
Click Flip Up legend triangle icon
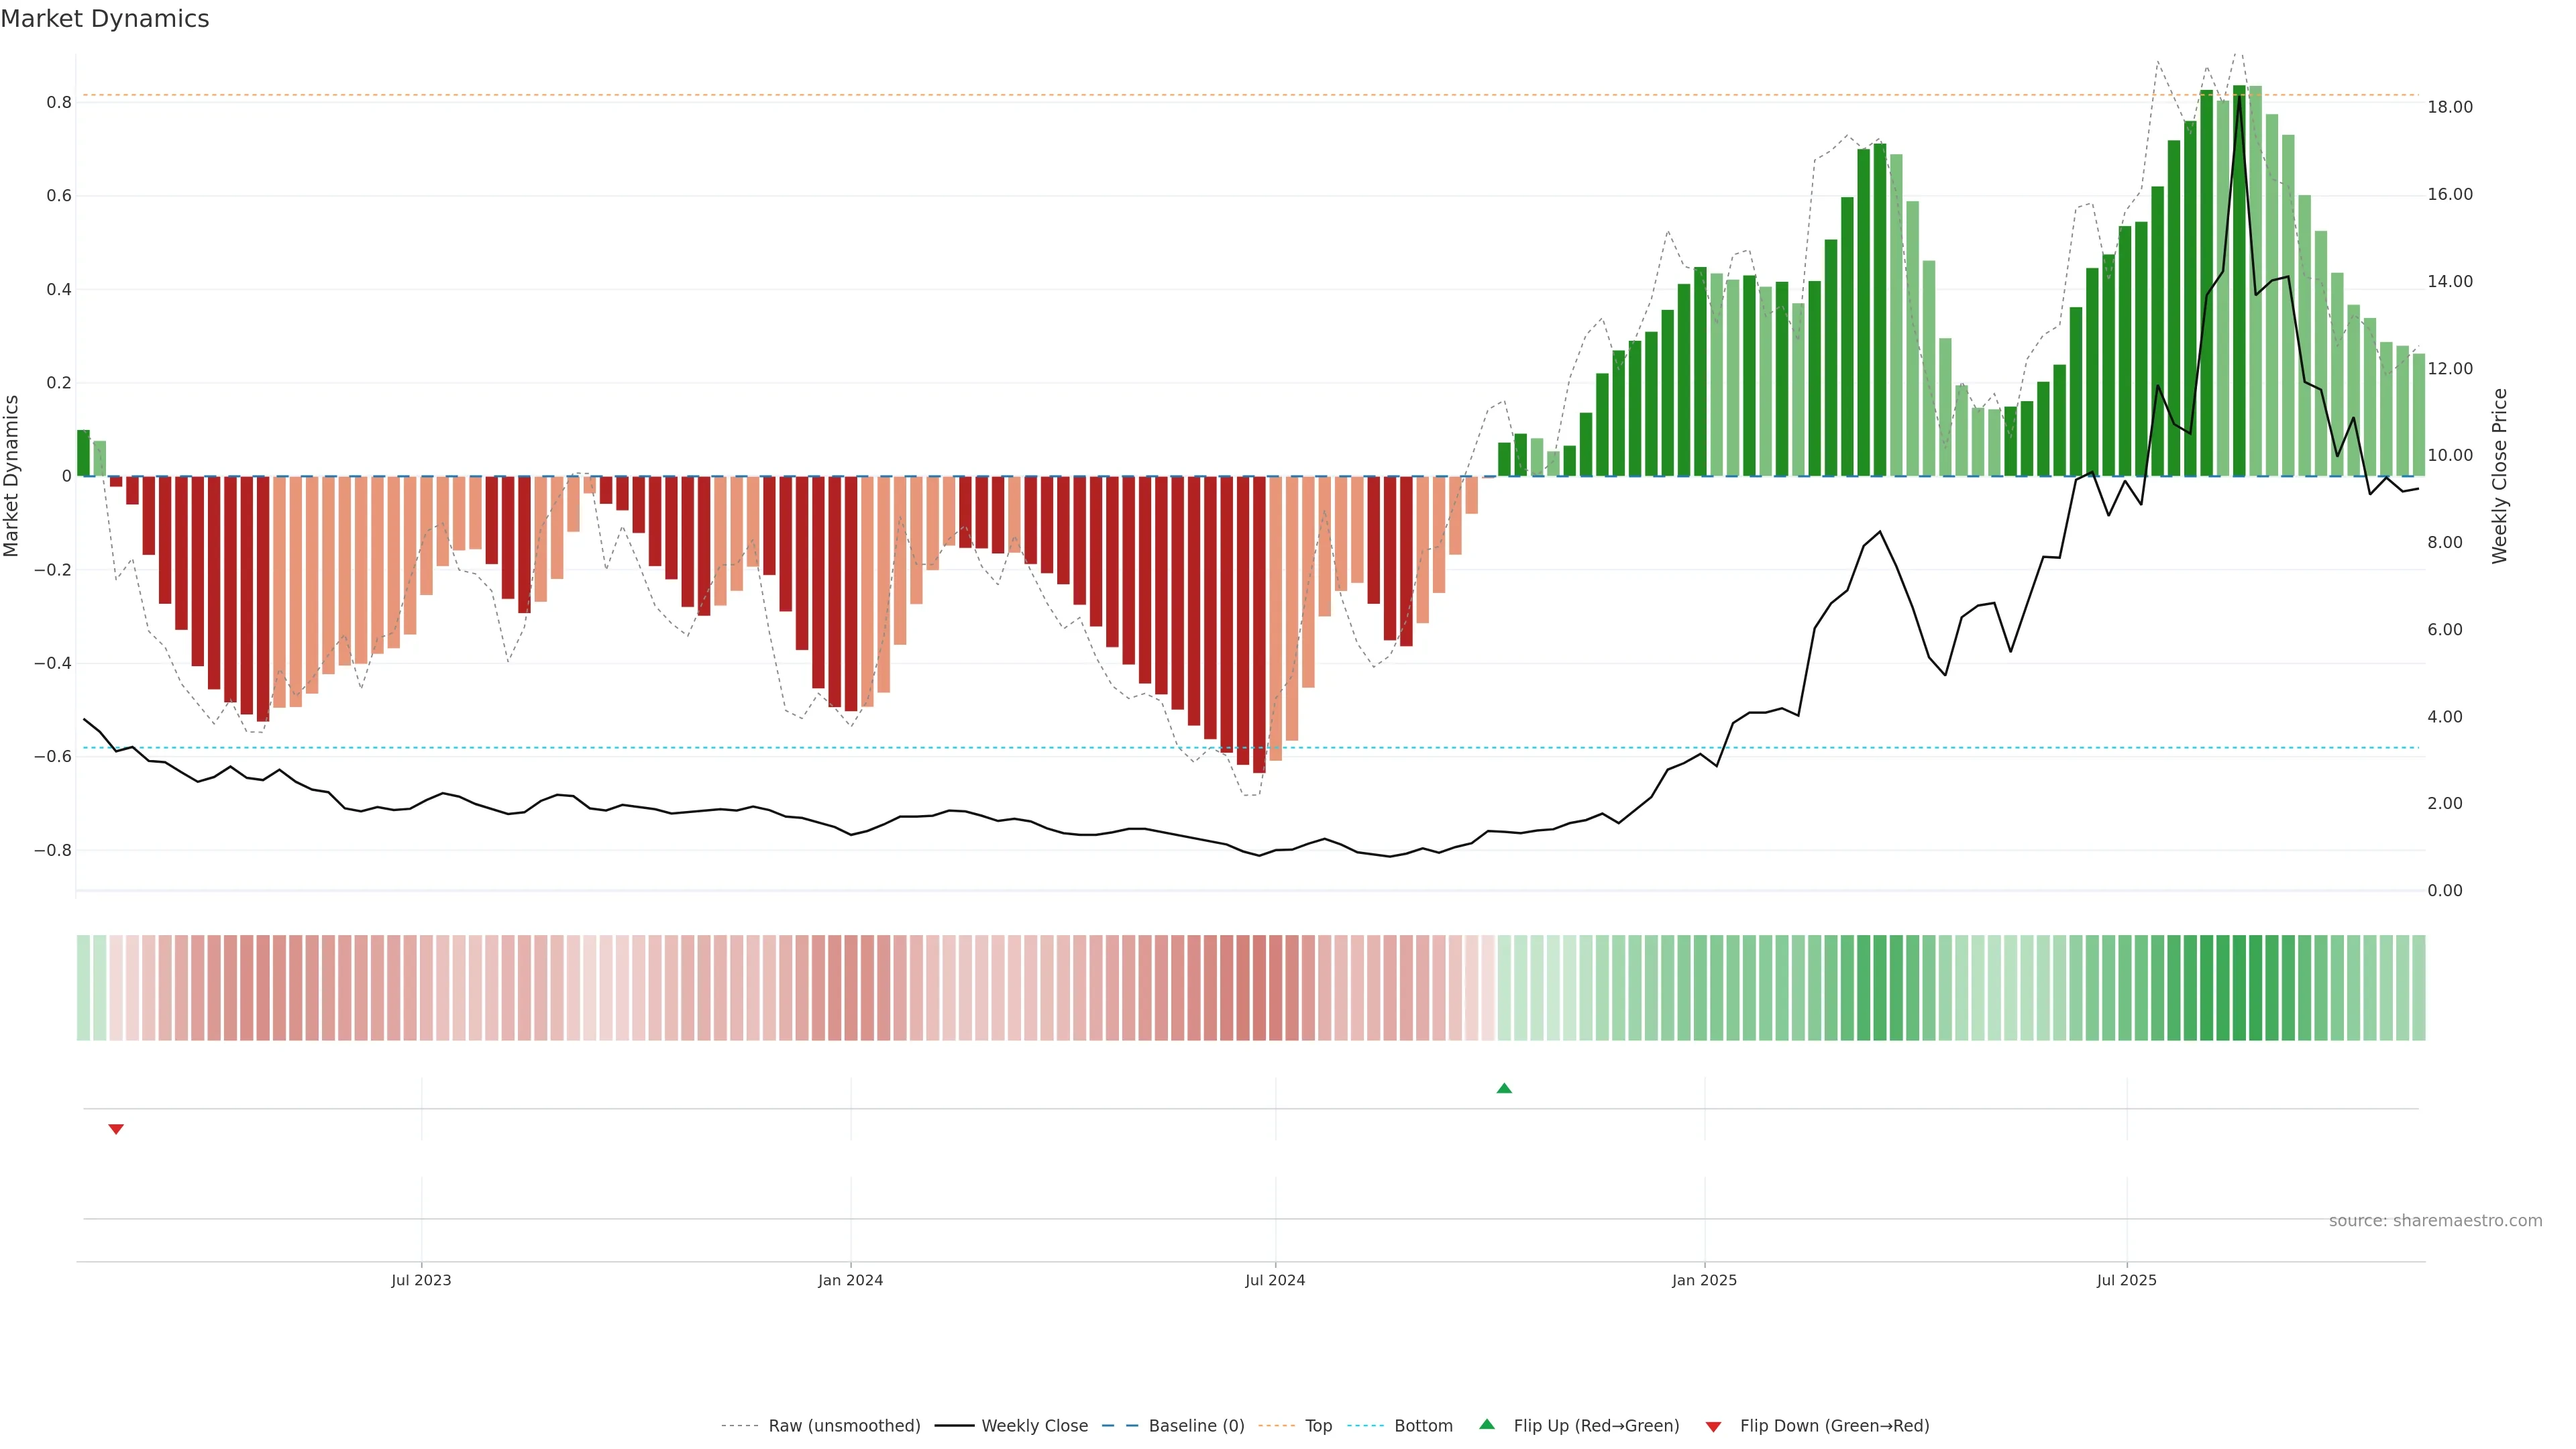click(x=1487, y=1424)
